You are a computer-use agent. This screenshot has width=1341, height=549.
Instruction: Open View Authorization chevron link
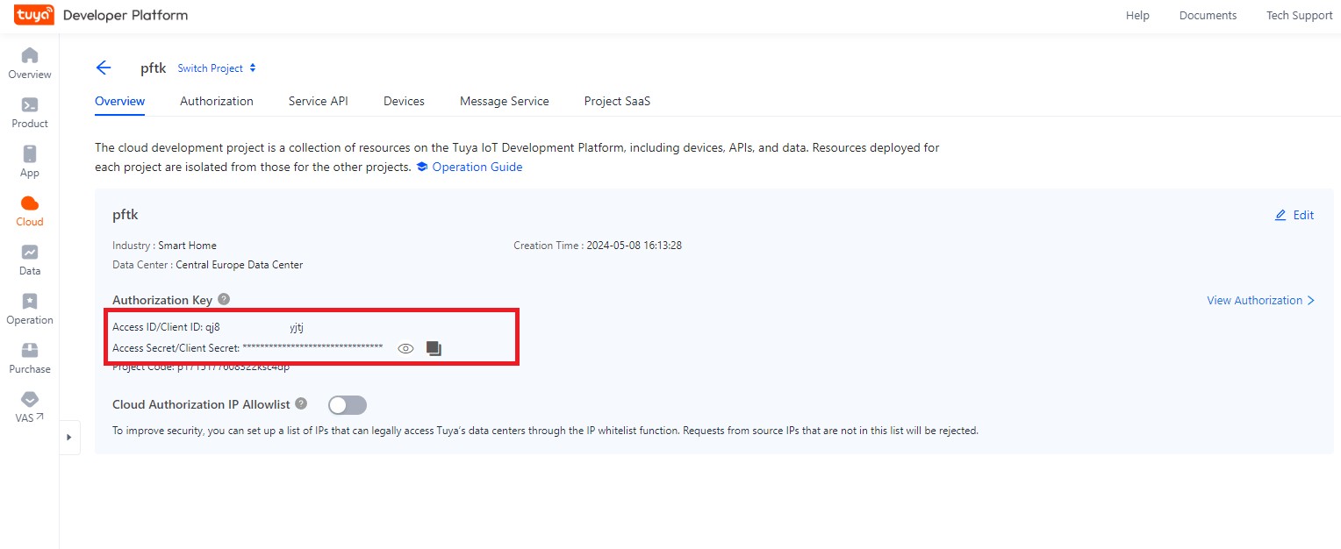[x=1260, y=300]
